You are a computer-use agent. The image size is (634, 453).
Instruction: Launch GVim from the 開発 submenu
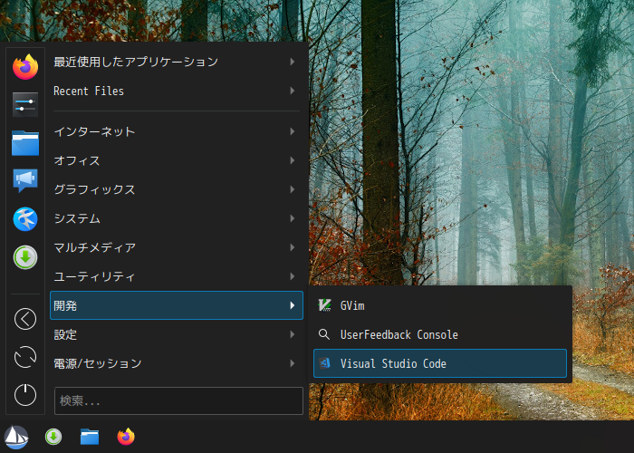[x=440, y=305]
